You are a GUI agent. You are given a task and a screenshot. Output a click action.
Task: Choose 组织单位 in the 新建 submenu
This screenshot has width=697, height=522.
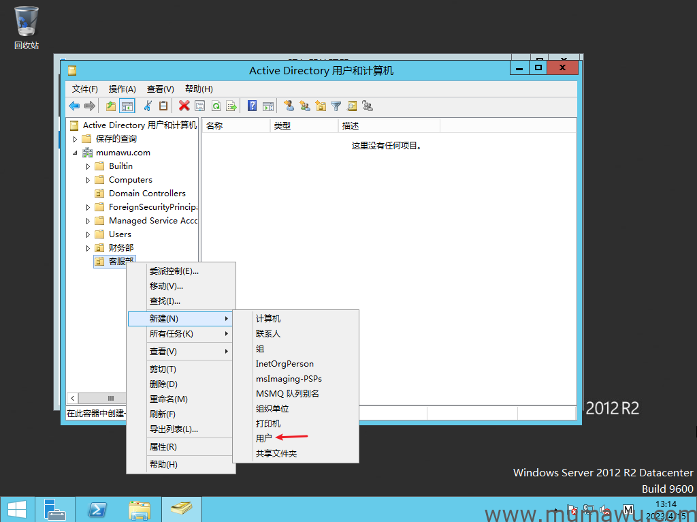pos(295,408)
